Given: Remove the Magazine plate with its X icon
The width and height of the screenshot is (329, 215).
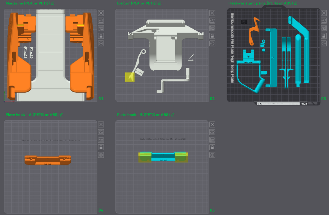Looking at the screenshot, I should (x=101, y=13).
